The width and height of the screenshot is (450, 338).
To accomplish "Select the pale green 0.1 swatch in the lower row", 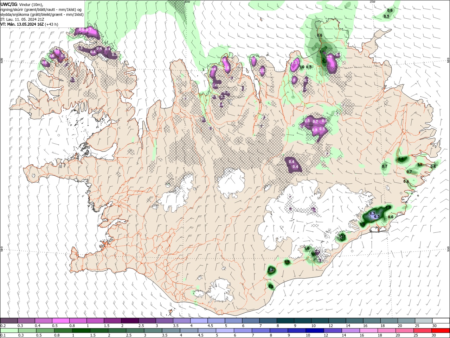I will point(9,331).
